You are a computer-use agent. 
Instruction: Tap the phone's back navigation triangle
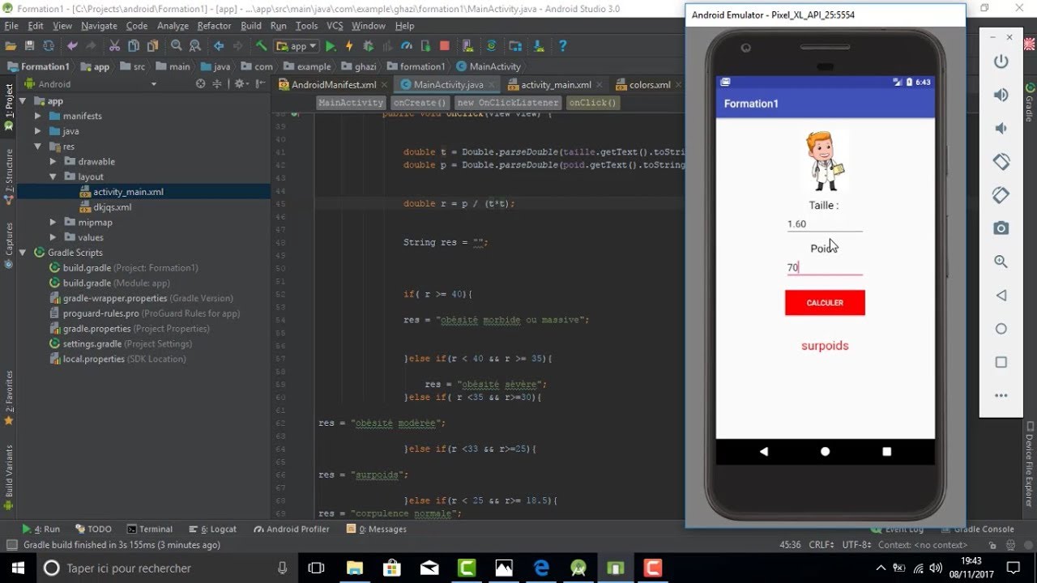pyautogui.click(x=763, y=452)
